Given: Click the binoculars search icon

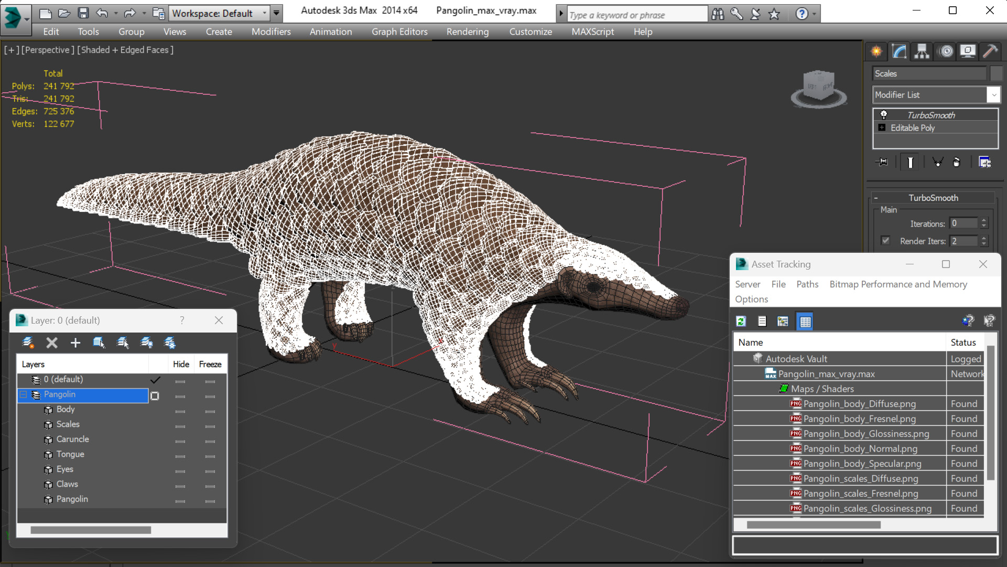Looking at the screenshot, I should coord(718,14).
